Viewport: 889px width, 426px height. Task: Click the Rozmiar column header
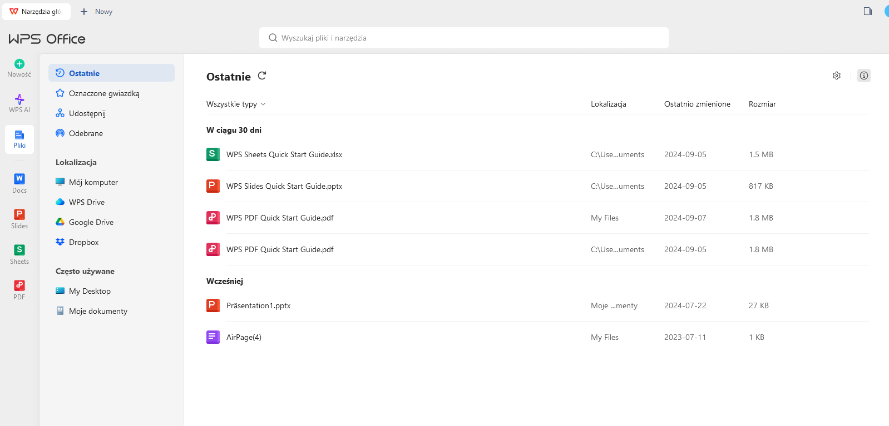click(x=762, y=104)
